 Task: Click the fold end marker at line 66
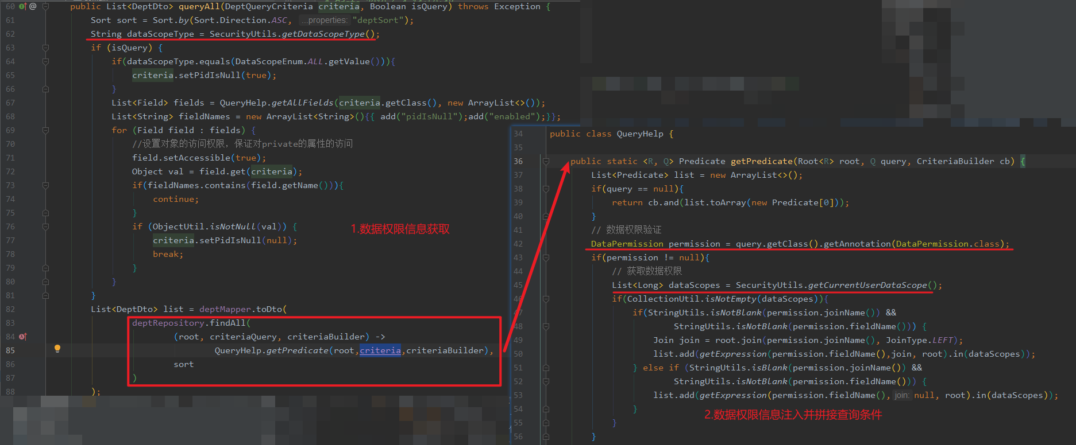coord(46,89)
